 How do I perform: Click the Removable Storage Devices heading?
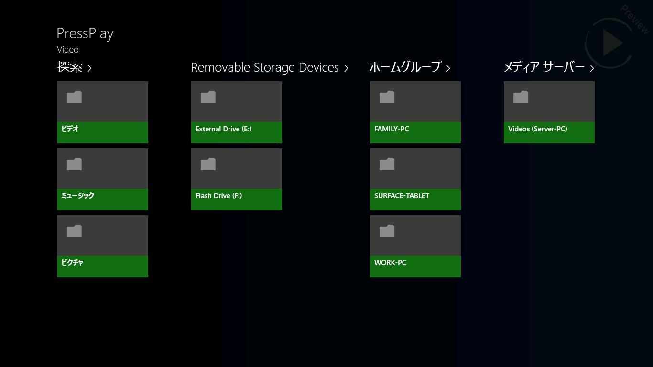[265, 67]
